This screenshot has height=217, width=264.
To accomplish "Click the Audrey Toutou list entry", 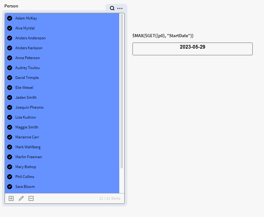I will click(28, 68).
